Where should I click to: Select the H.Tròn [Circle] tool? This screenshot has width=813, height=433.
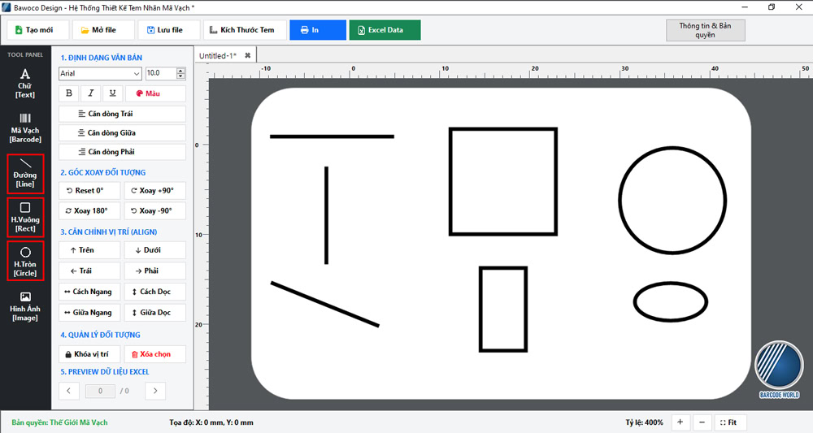tap(25, 262)
